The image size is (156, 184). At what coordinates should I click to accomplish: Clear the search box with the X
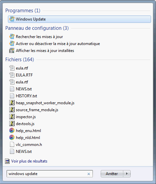pos(89,174)
